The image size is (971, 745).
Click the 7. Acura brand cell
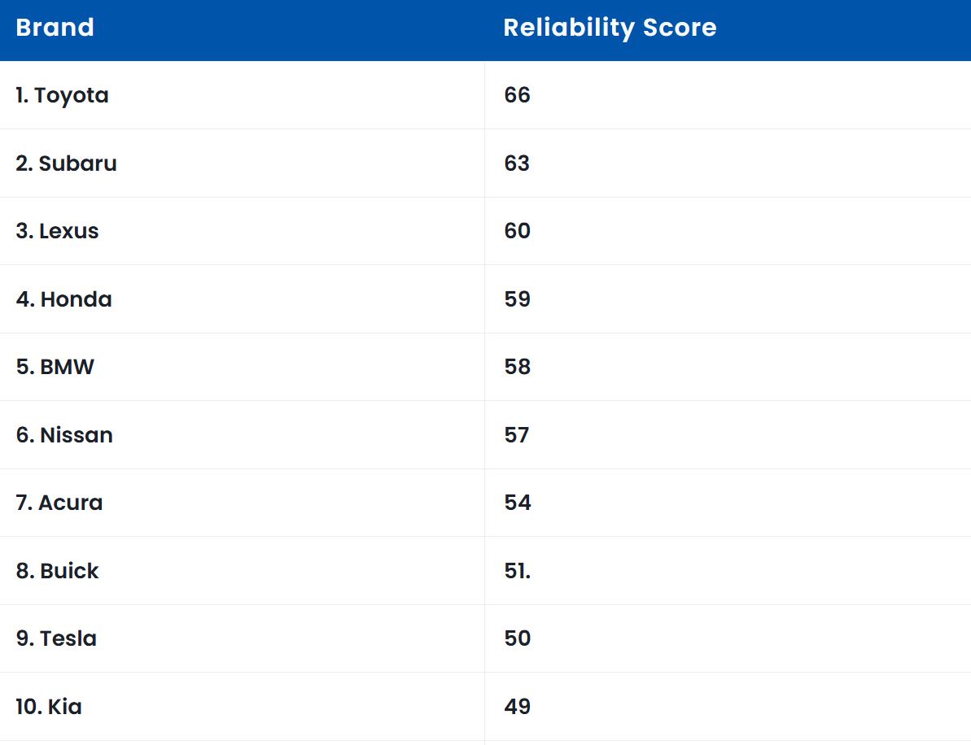(x=59, y=503)
